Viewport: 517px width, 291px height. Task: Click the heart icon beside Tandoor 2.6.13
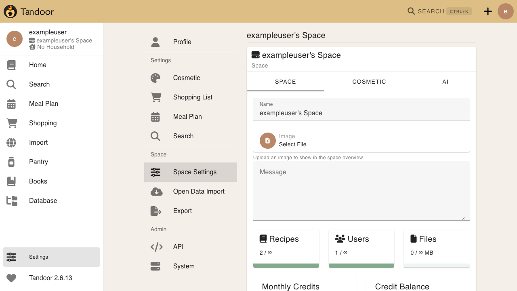pos(11,278)
